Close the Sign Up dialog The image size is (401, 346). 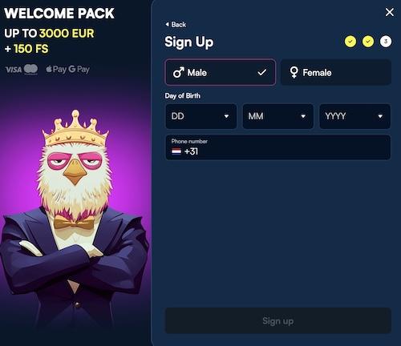point(390,12)
